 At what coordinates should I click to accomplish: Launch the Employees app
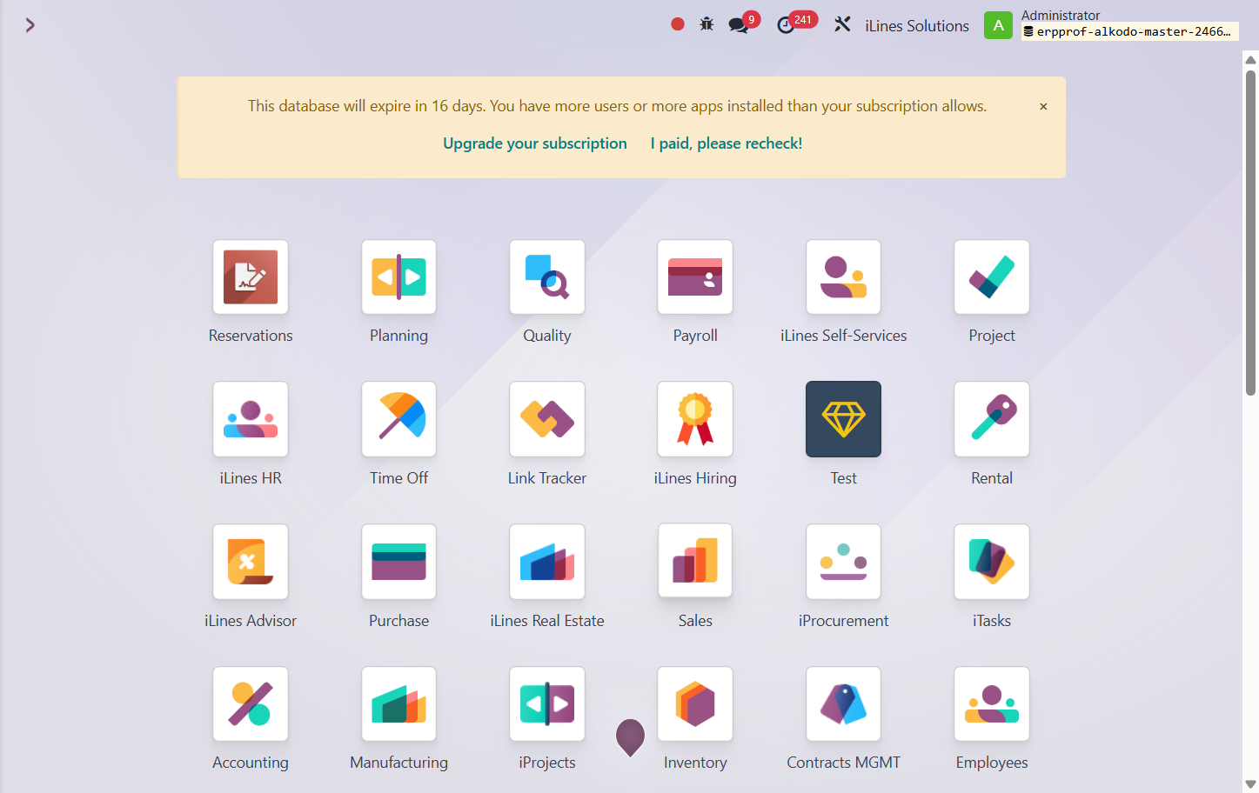click(x=992, y=704)
